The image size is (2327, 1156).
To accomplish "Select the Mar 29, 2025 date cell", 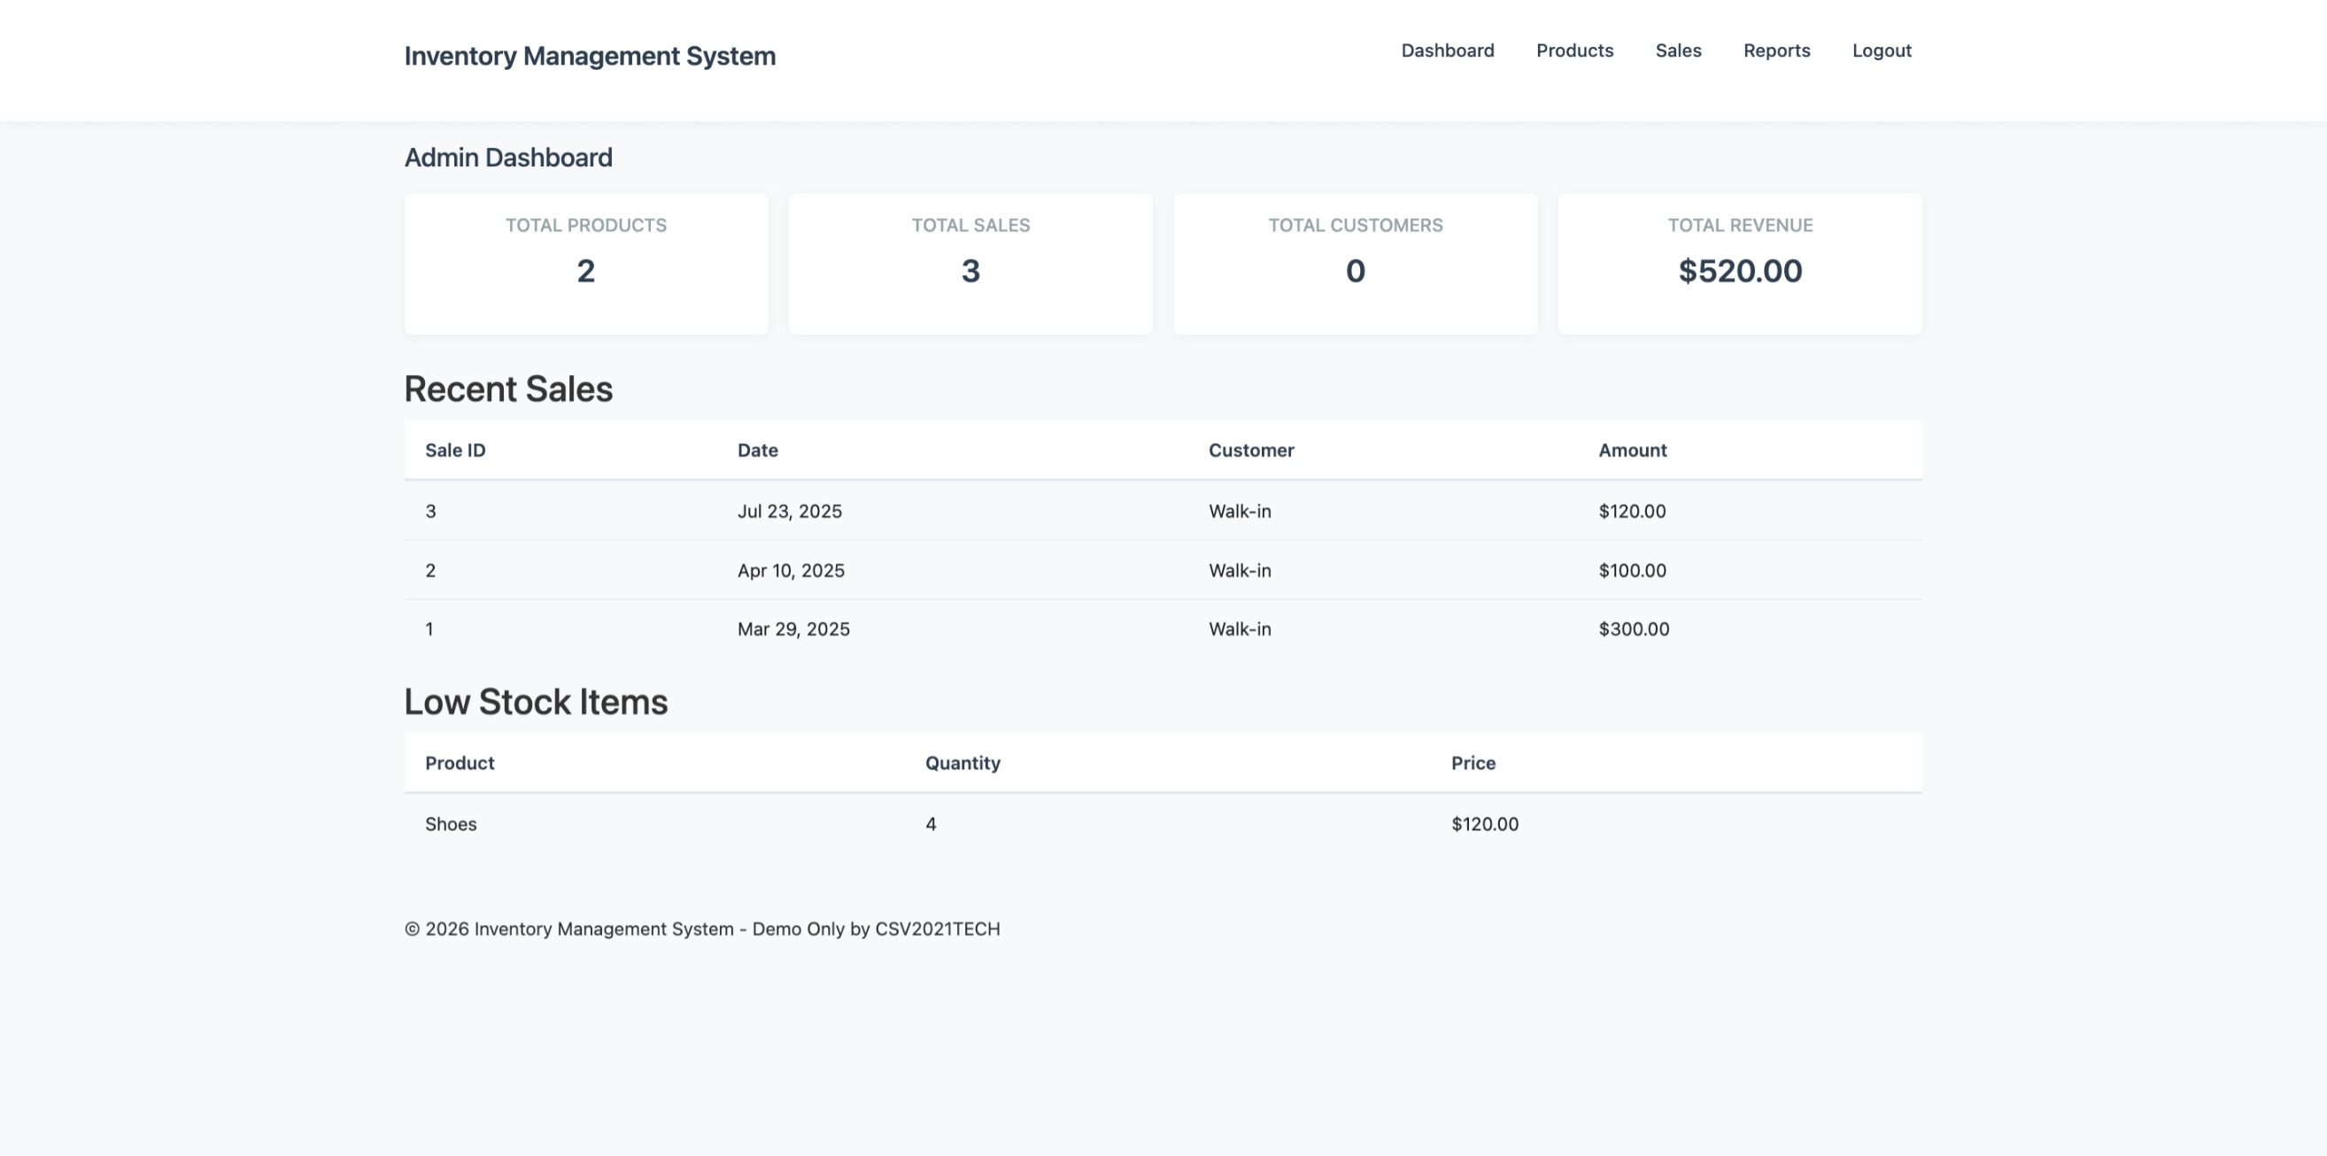I will 793,629.
